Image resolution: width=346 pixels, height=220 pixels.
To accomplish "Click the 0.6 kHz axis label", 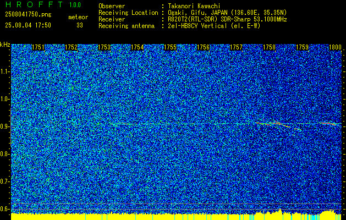I will click(x=4, y=209).
